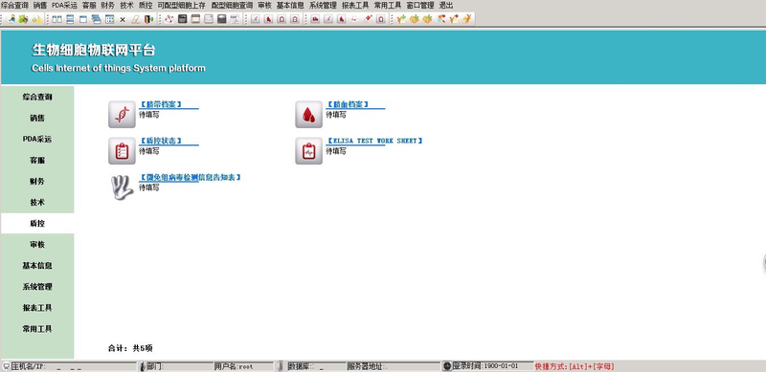Open the 报表工具 menu in menu bar
This screenshot has width=766, height=372.
(x=355, y=6)
